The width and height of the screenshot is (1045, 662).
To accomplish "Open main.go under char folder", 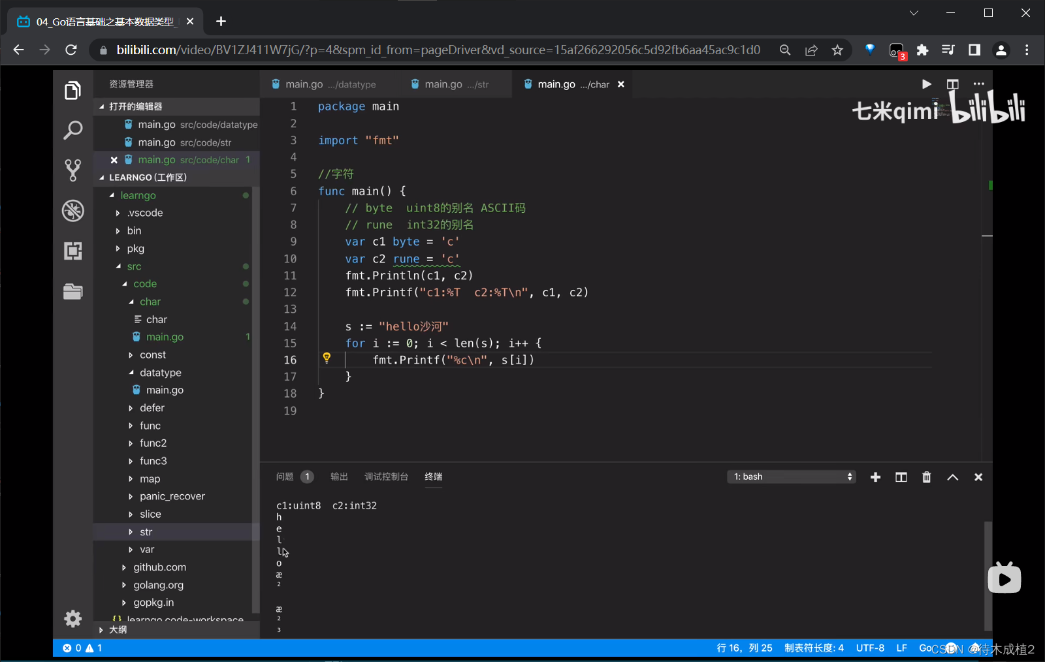I will point(165,337).
